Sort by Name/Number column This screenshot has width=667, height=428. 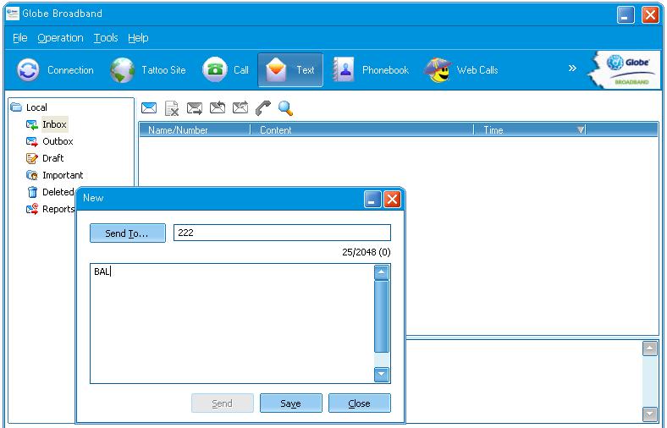[x=195, y=130]
